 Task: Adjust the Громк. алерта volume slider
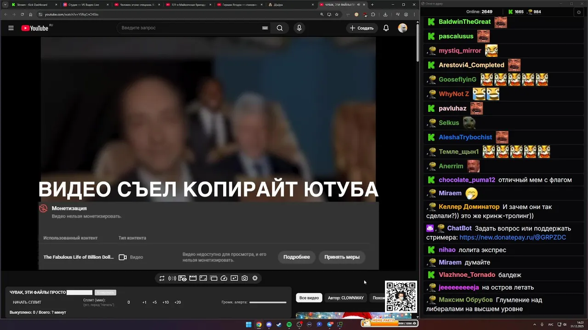click(268, 302)
